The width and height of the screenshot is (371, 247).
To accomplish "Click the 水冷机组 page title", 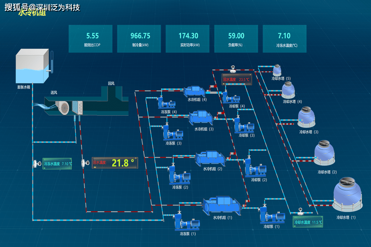I will click(x=32, y=13).
